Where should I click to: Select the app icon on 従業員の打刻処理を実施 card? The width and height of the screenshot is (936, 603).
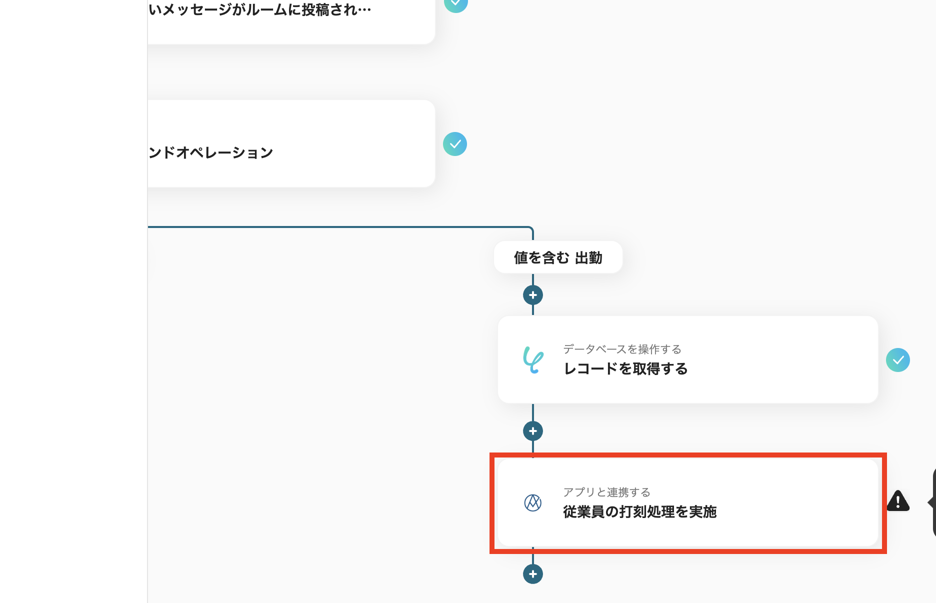click(533, 502)
